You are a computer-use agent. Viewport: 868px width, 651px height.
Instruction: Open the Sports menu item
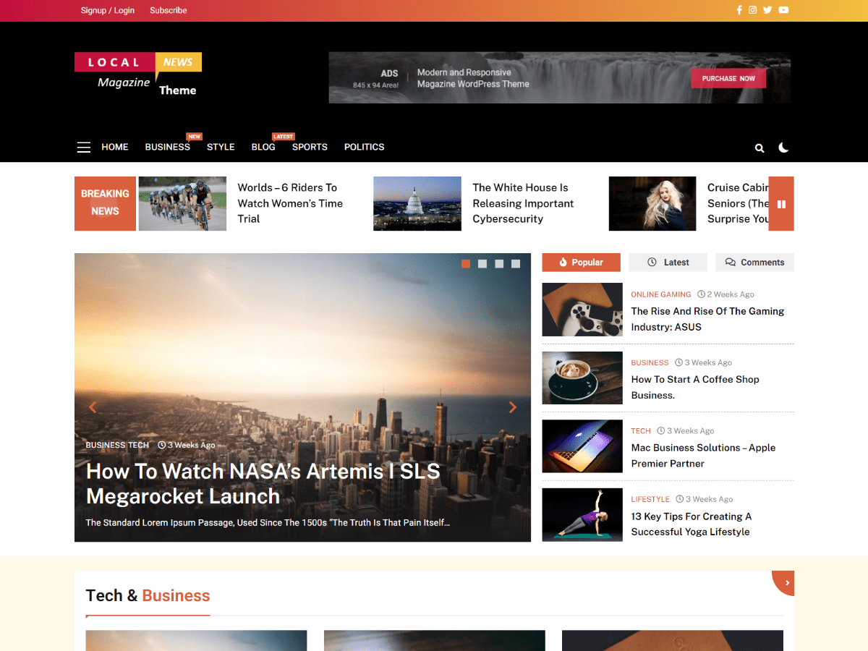point(310,147)
